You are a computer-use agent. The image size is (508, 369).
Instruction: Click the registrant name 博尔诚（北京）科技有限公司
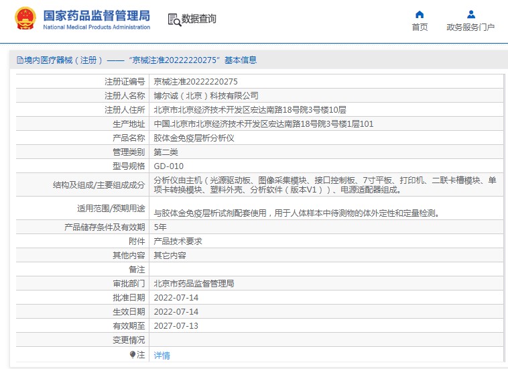click(206, 95)
